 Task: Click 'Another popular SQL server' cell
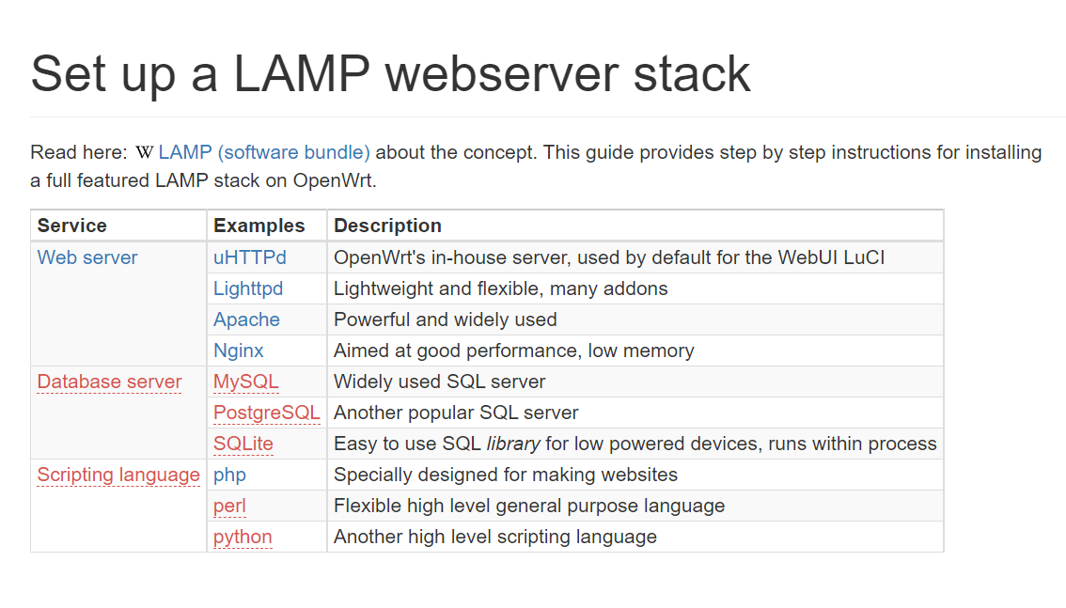635,413
